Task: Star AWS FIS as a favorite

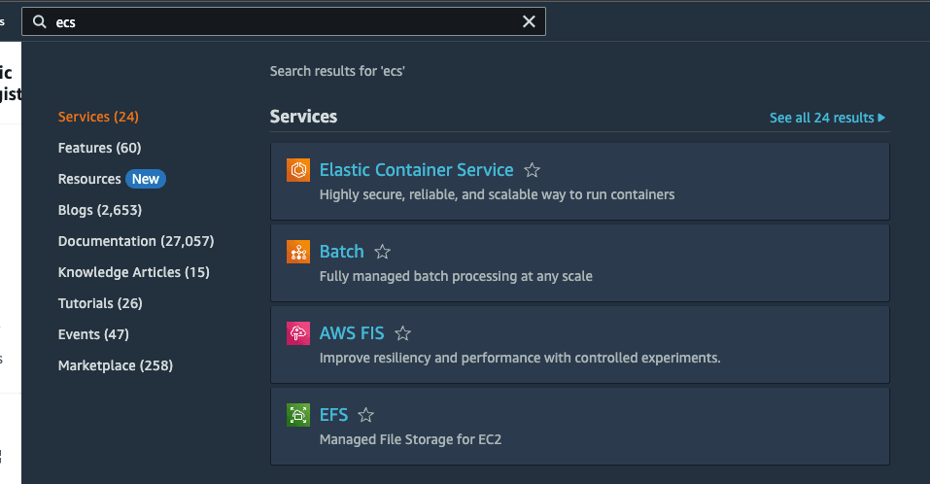Action: coord(402,333)
